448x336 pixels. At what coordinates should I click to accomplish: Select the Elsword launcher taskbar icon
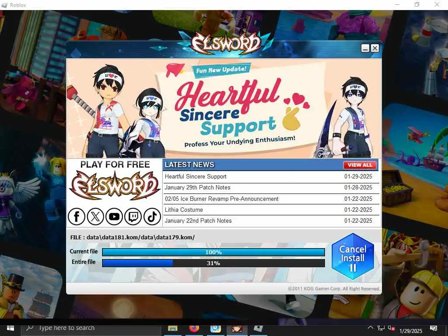(x=237, y=329)
